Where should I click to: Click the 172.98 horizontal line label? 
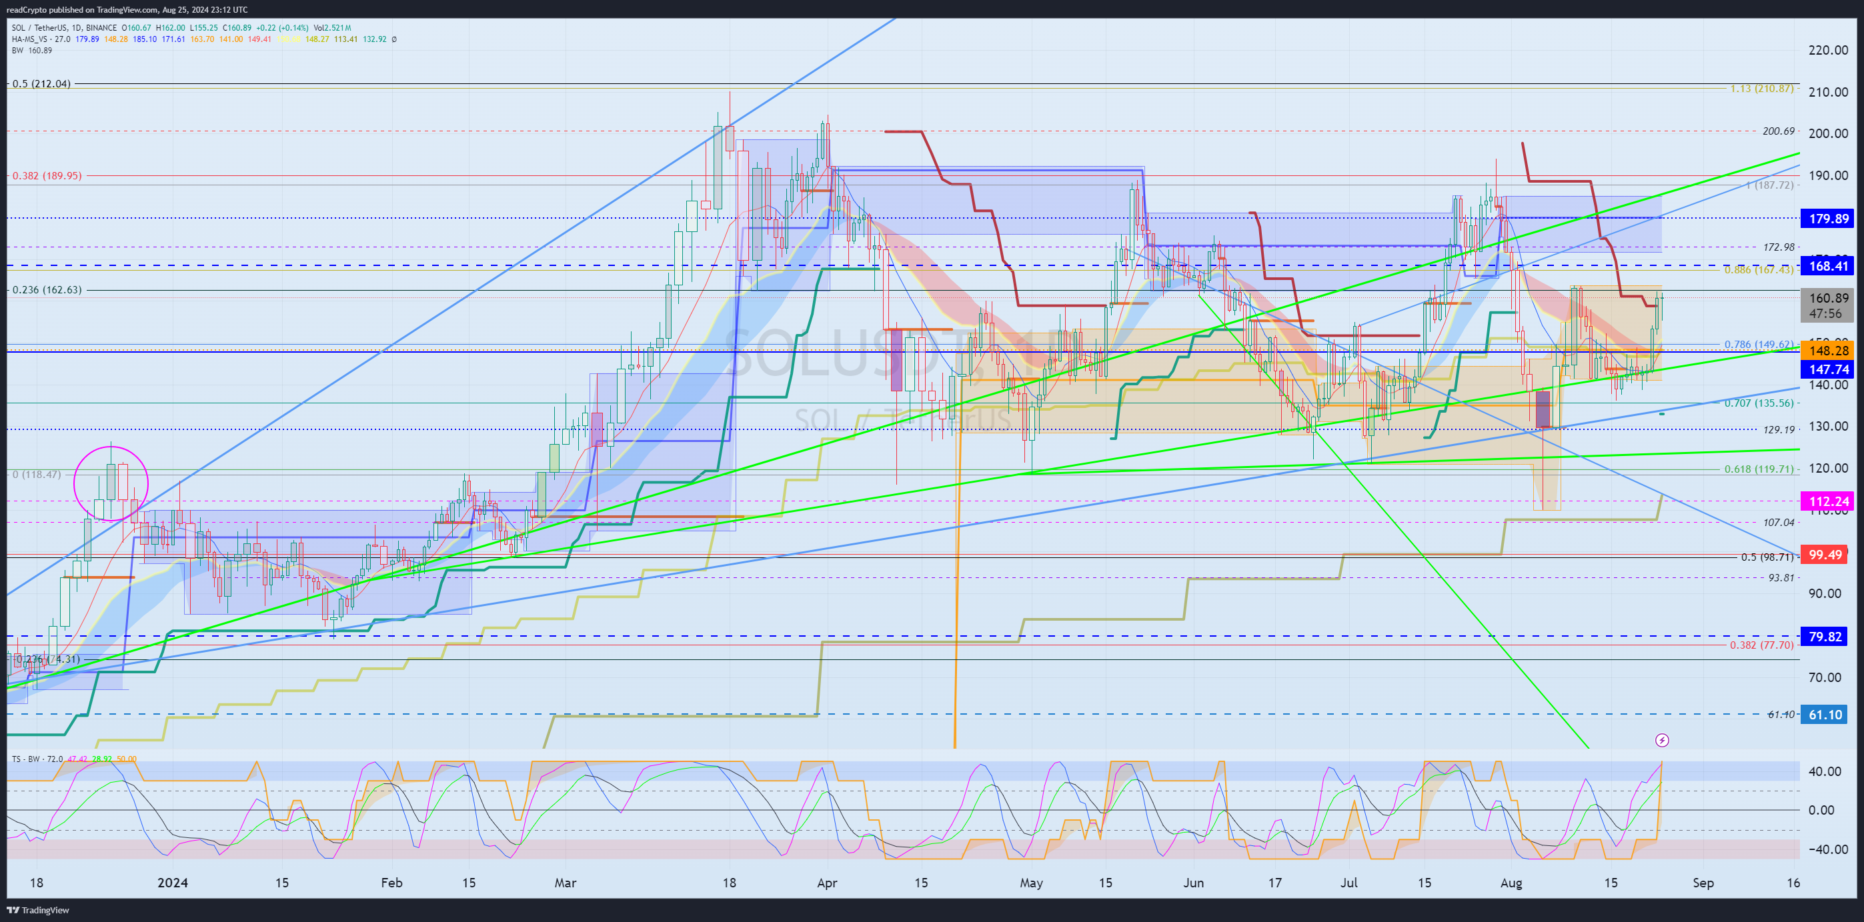point(1779,247)
